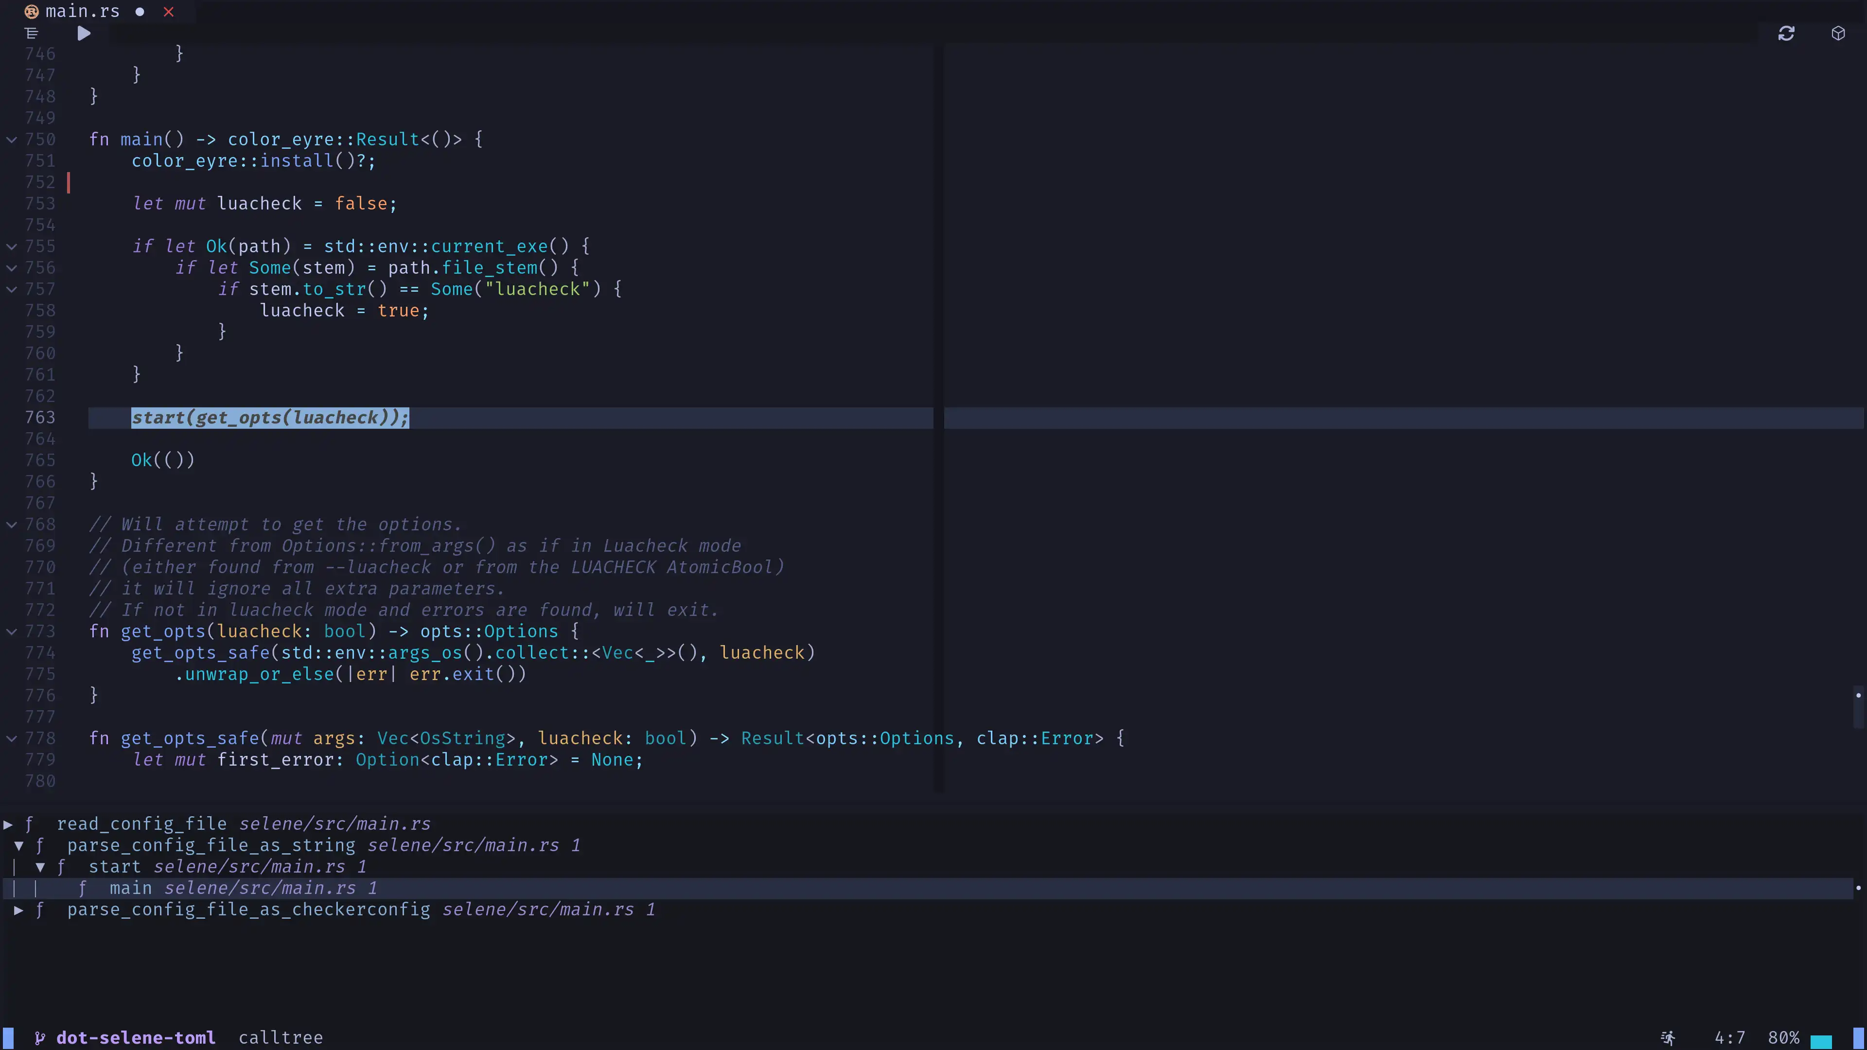The width and height of the screenshot is (1867, 1050).
Task: Click get_opts_safe call on line 774
Action: [201, 653]
